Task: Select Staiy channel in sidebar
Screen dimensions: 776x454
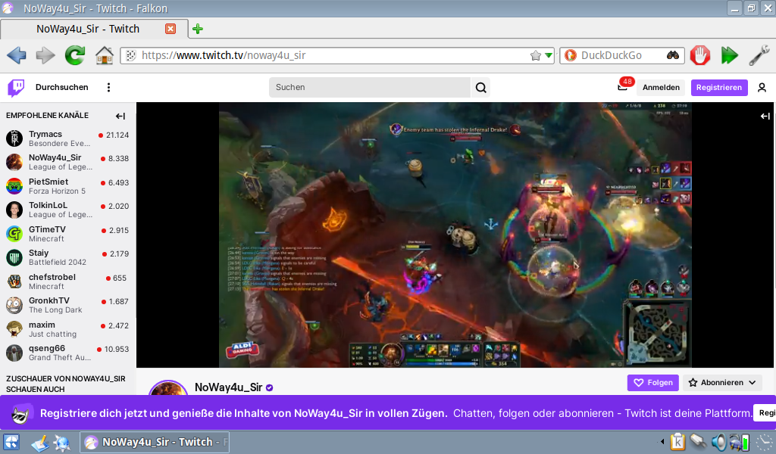Action: point(67,257)
